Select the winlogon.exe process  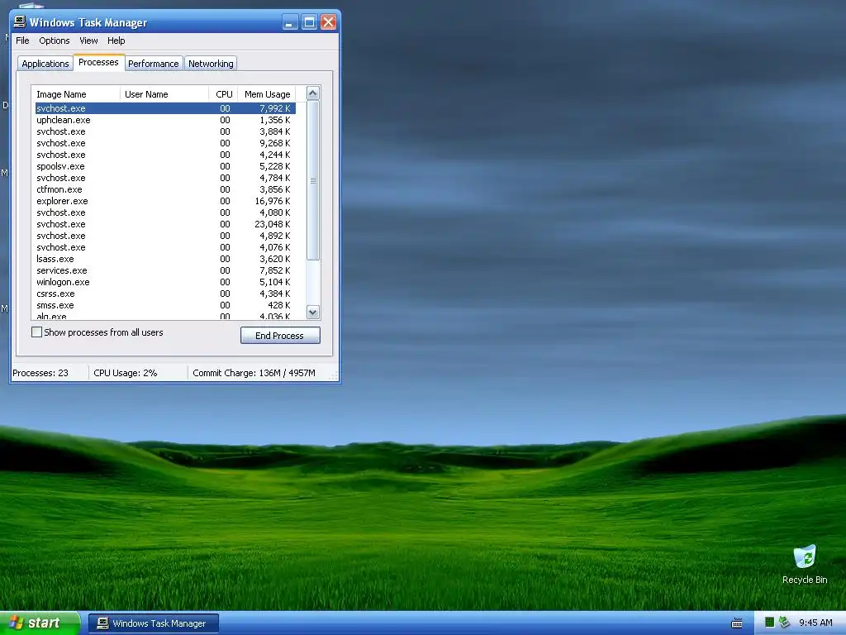[x=165, y=283]
